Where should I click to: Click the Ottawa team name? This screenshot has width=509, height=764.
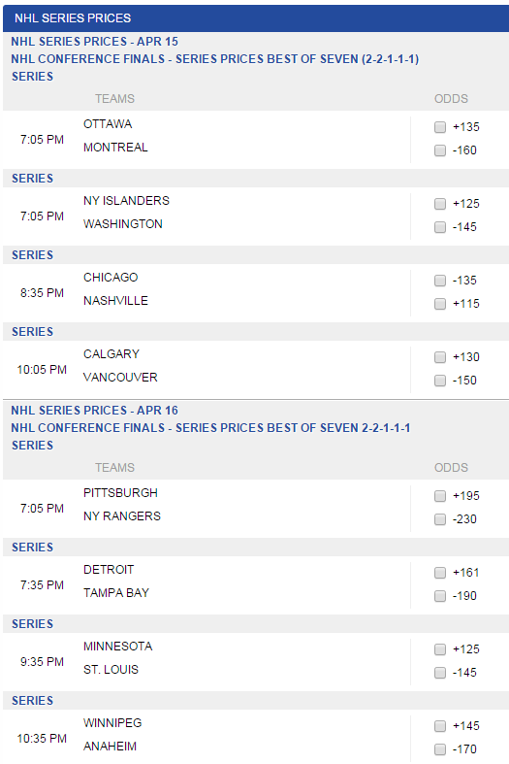point(108,124)
